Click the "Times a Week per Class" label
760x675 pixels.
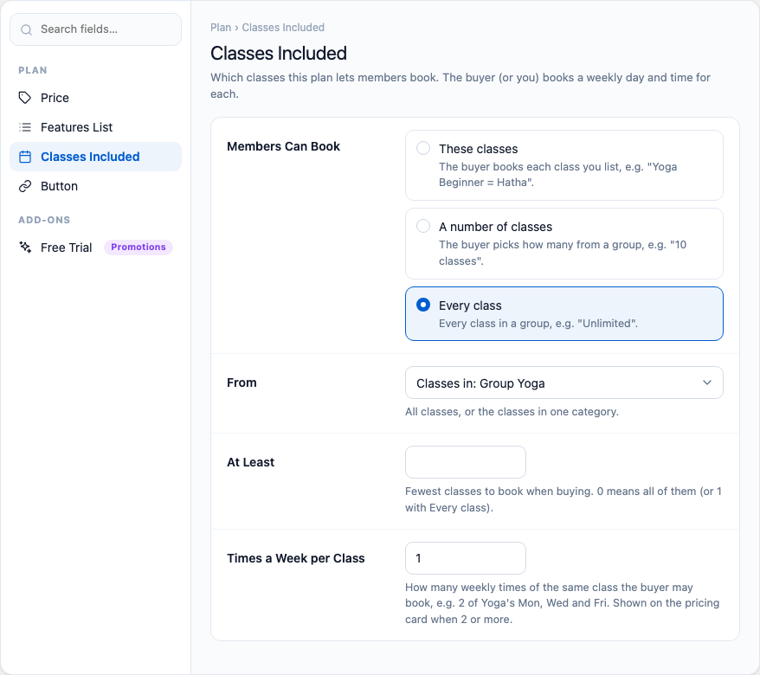click(x=296, y=558)
